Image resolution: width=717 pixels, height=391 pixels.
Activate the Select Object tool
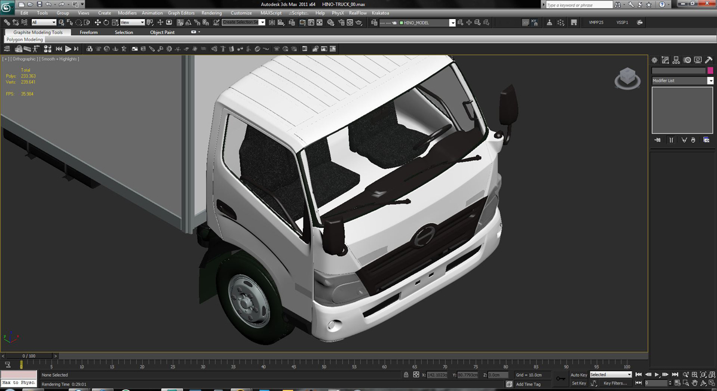(x=61, y=23)
